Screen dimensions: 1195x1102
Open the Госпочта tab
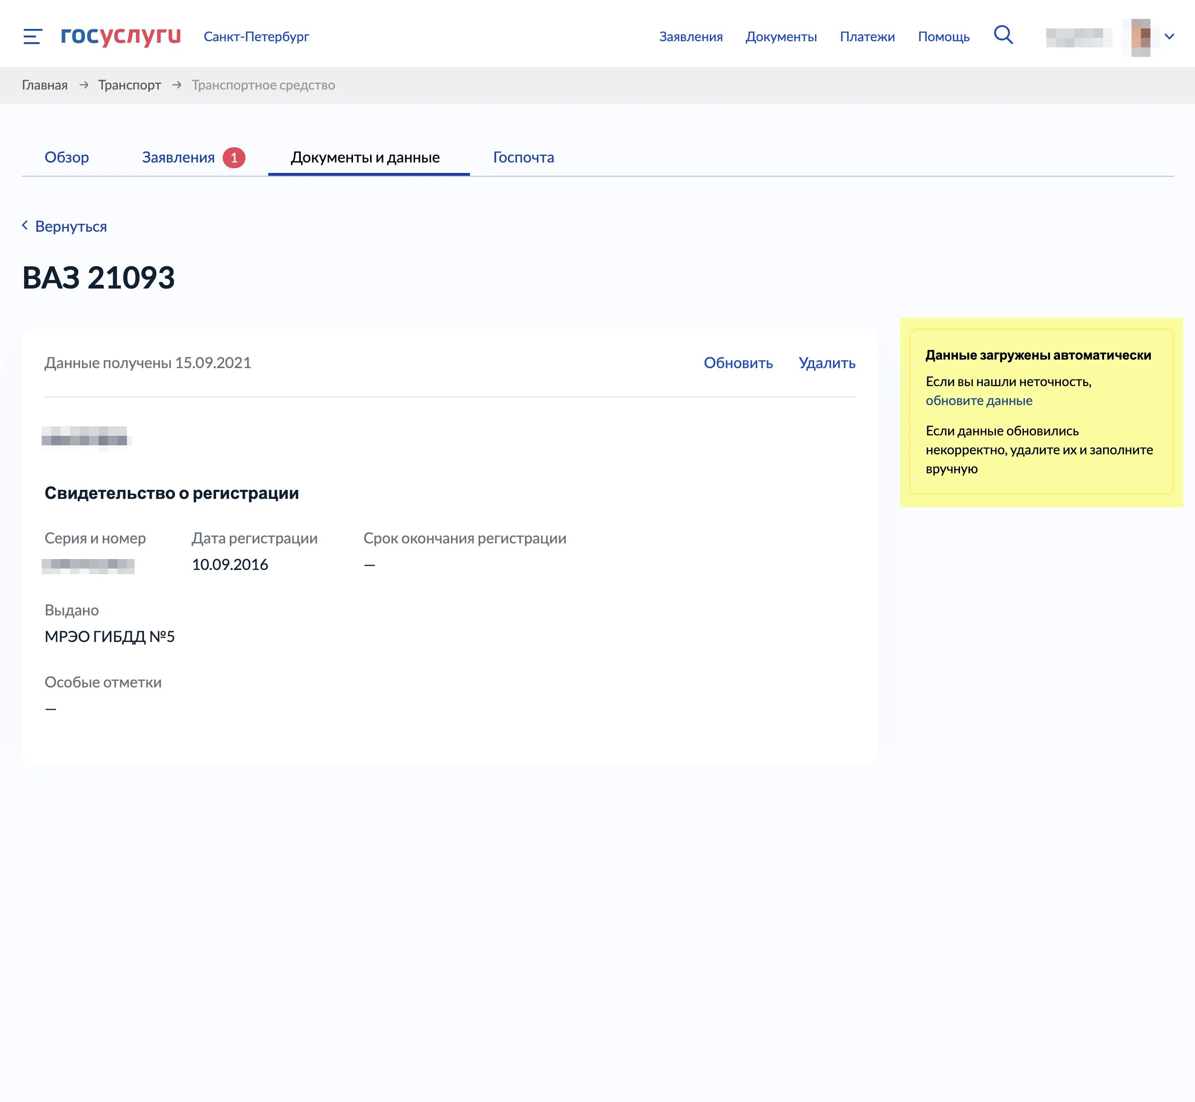point(523,157)
